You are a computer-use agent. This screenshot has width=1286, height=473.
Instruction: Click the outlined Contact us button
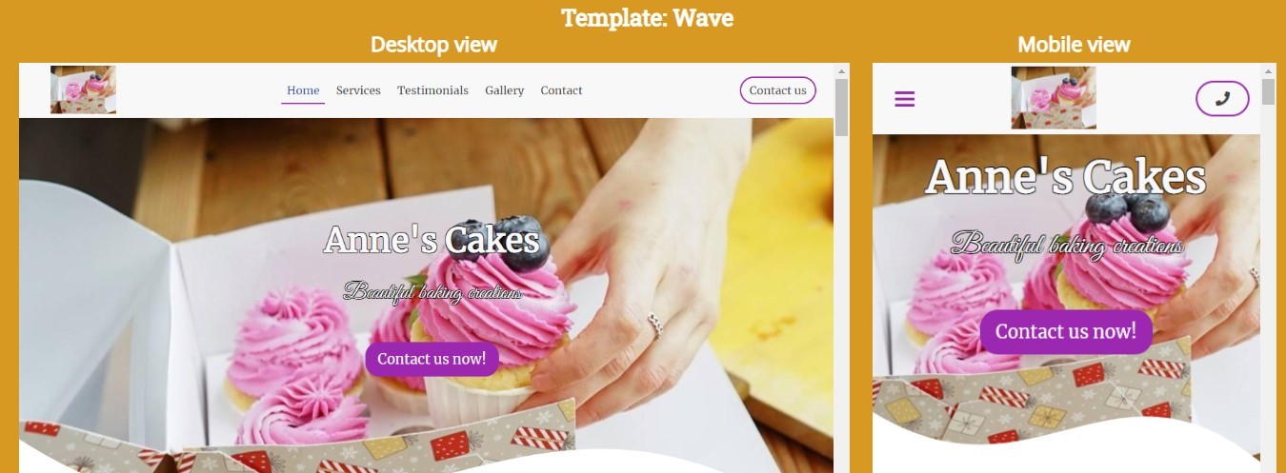point(777,90)
